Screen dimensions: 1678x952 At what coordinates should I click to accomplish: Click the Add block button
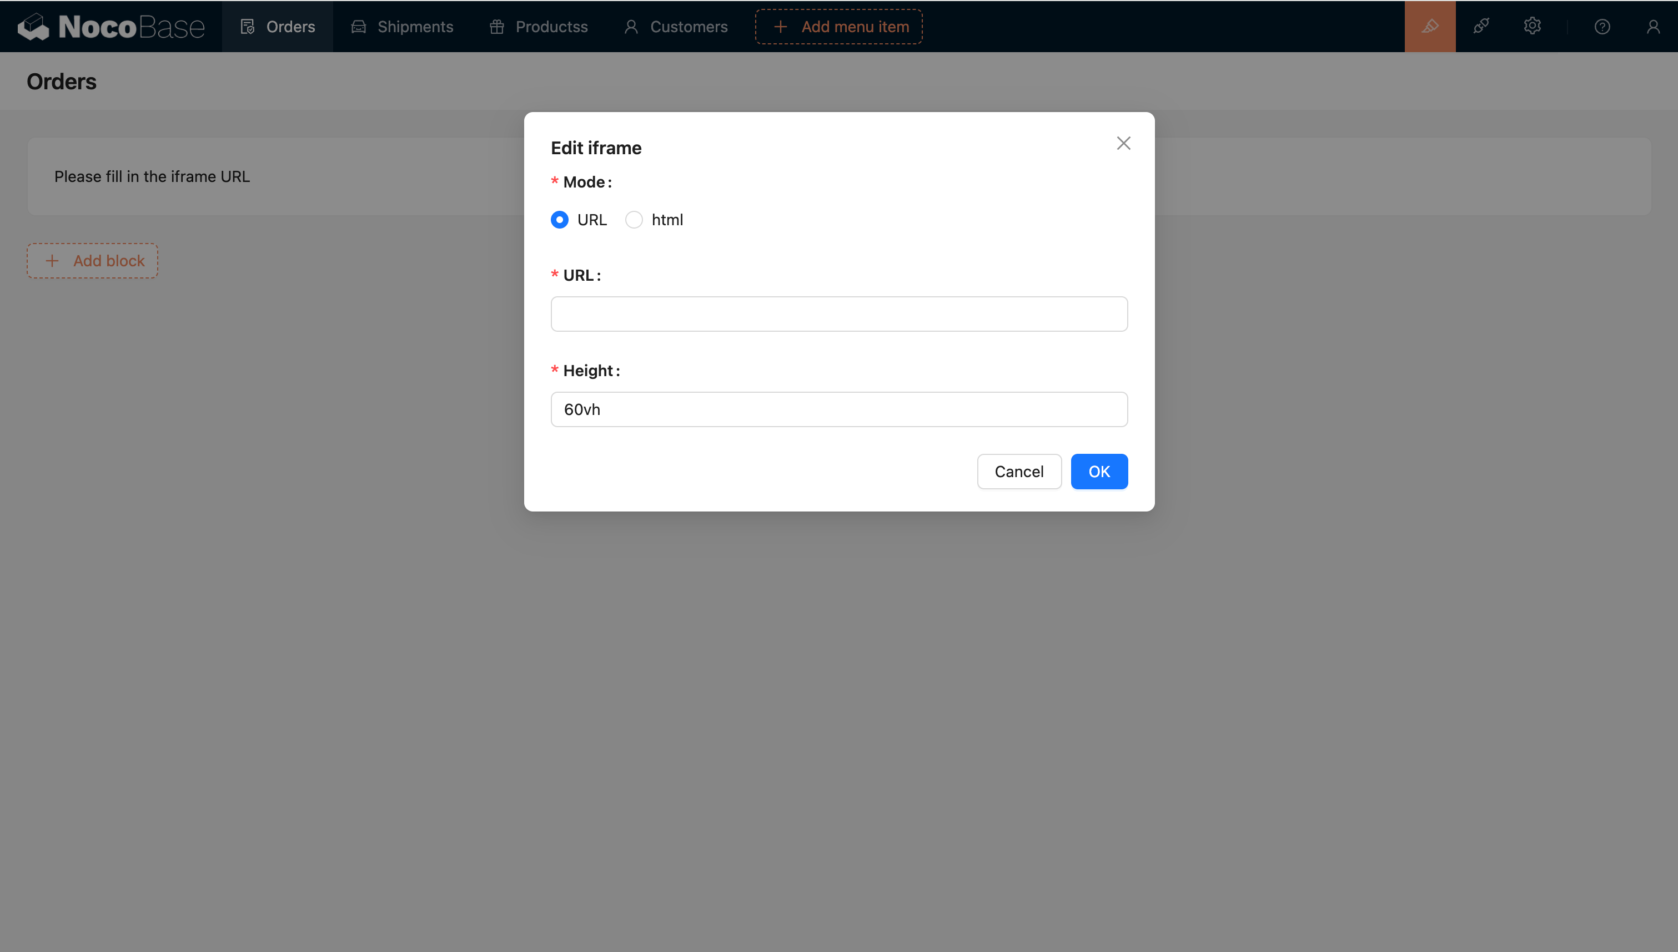tap(92, 261)
